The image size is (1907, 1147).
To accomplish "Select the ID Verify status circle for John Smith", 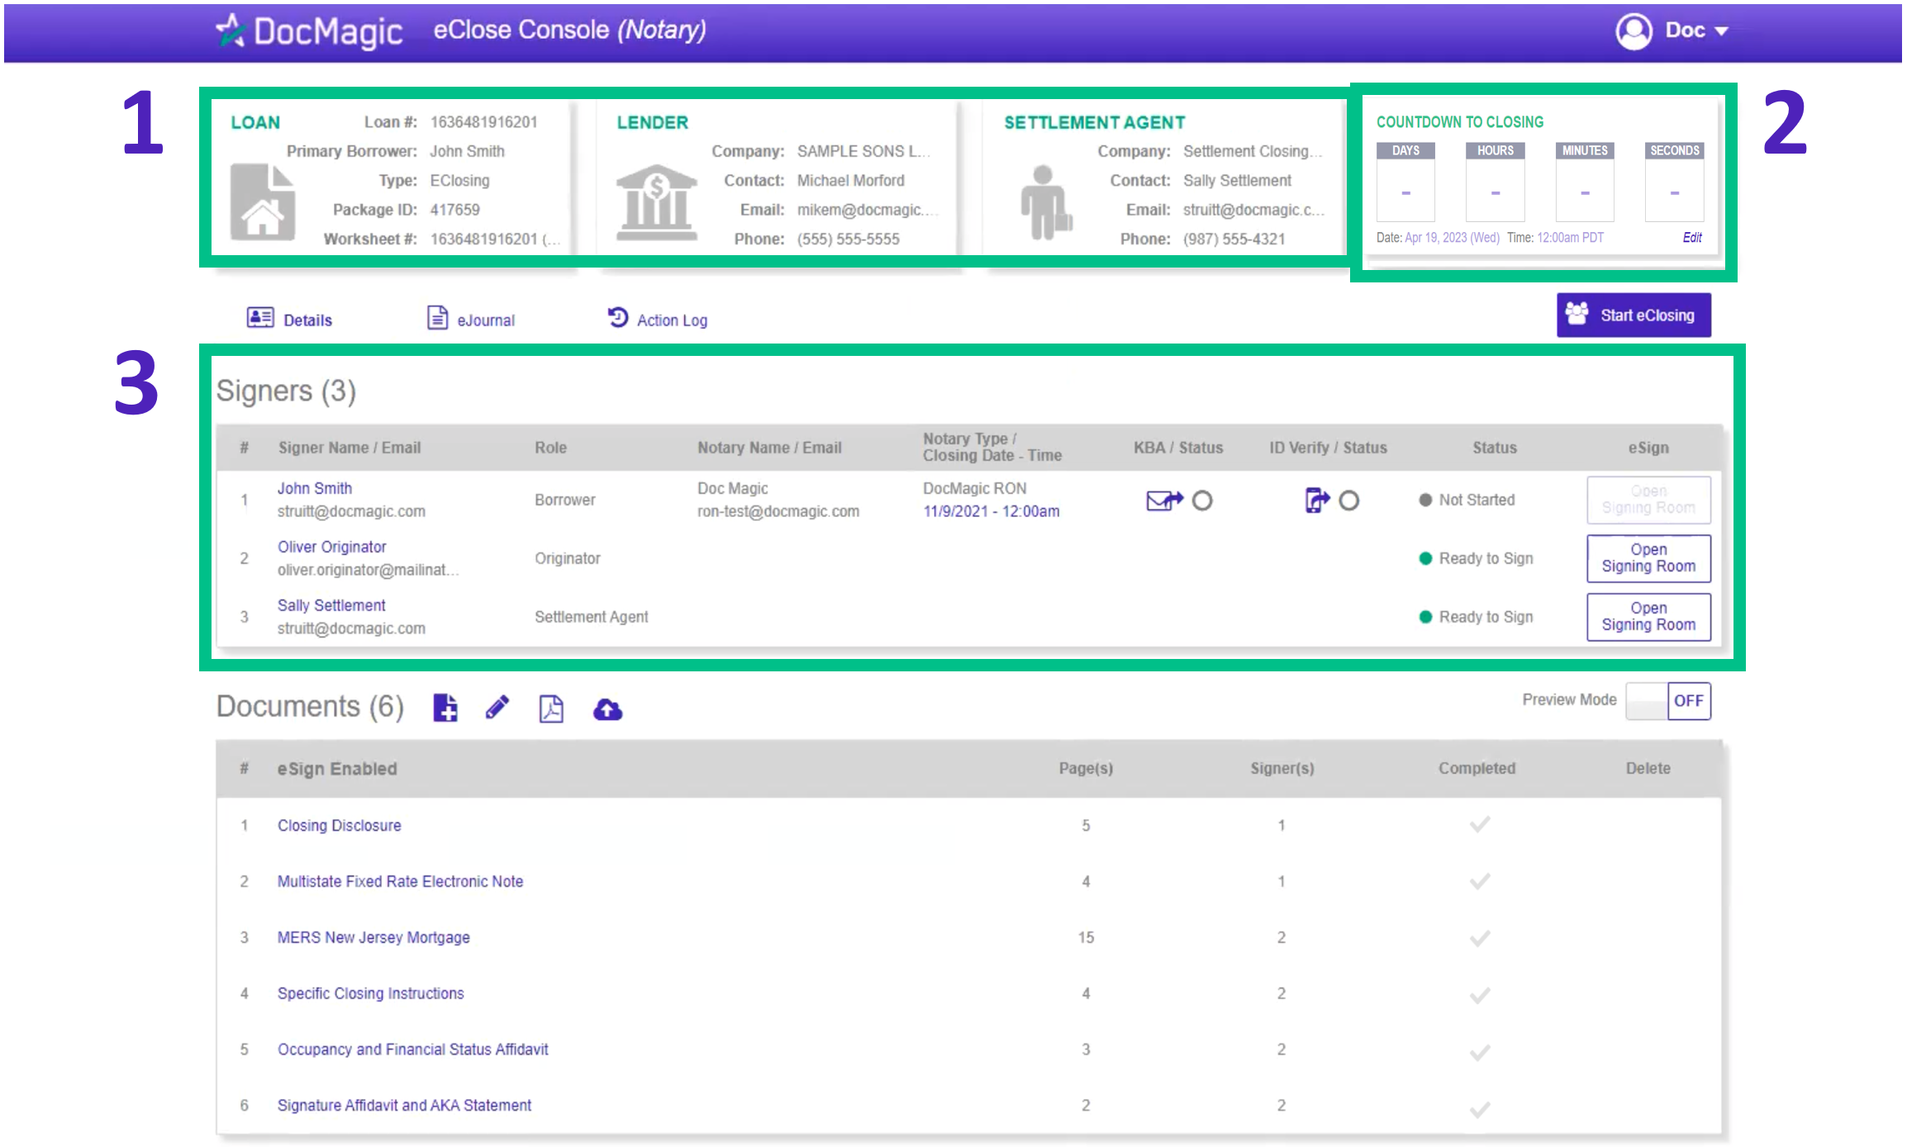I will tap(1348, 500).
